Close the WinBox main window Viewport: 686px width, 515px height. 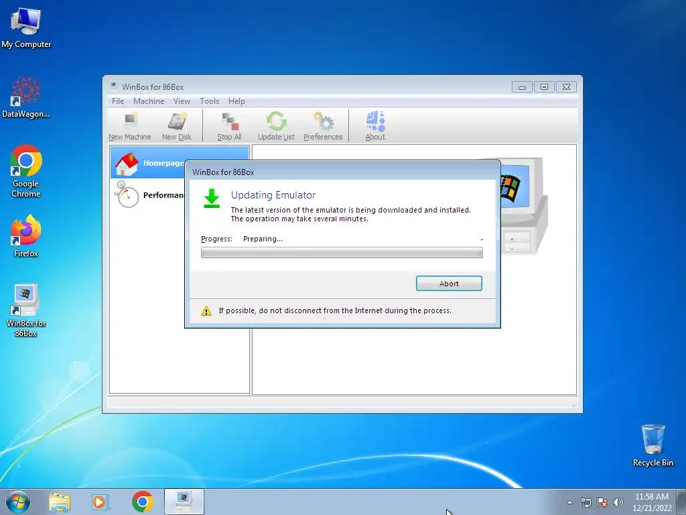click(566, 87)
